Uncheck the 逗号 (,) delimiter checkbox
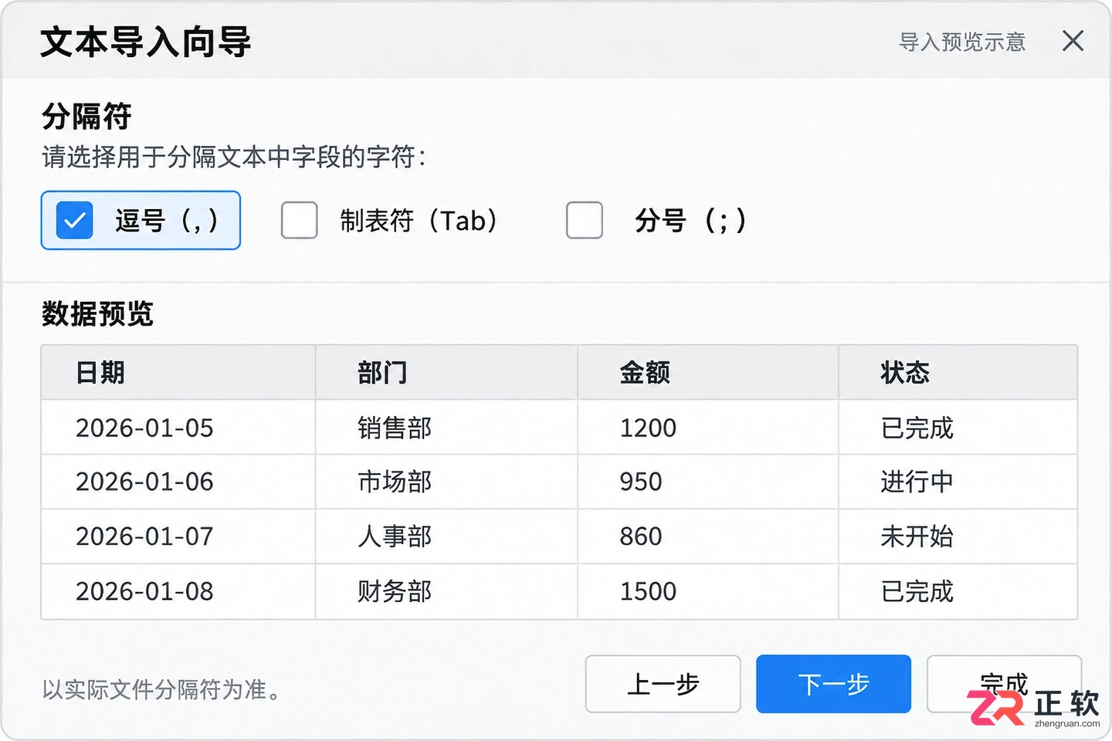The image size is (1112, 741). (75, 221)
